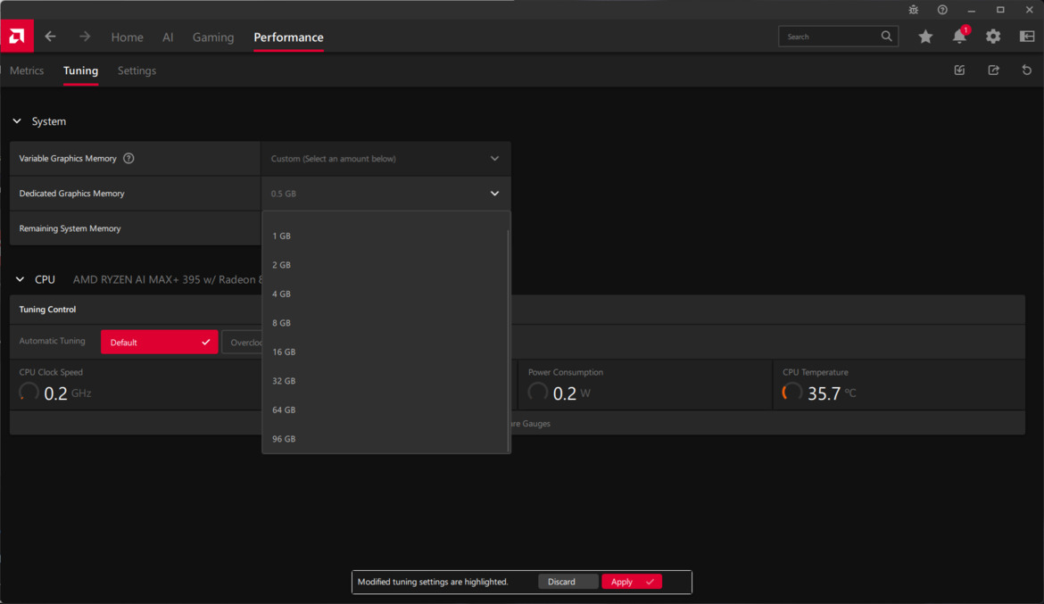Click the reset tuning icon
Viewport: 1044px width, 604px height.
click(x=1027, y=70)
